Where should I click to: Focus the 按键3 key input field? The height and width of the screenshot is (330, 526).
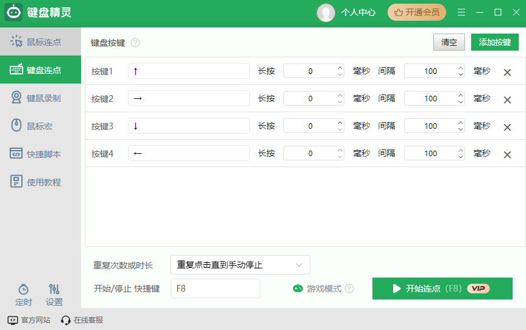189,126
